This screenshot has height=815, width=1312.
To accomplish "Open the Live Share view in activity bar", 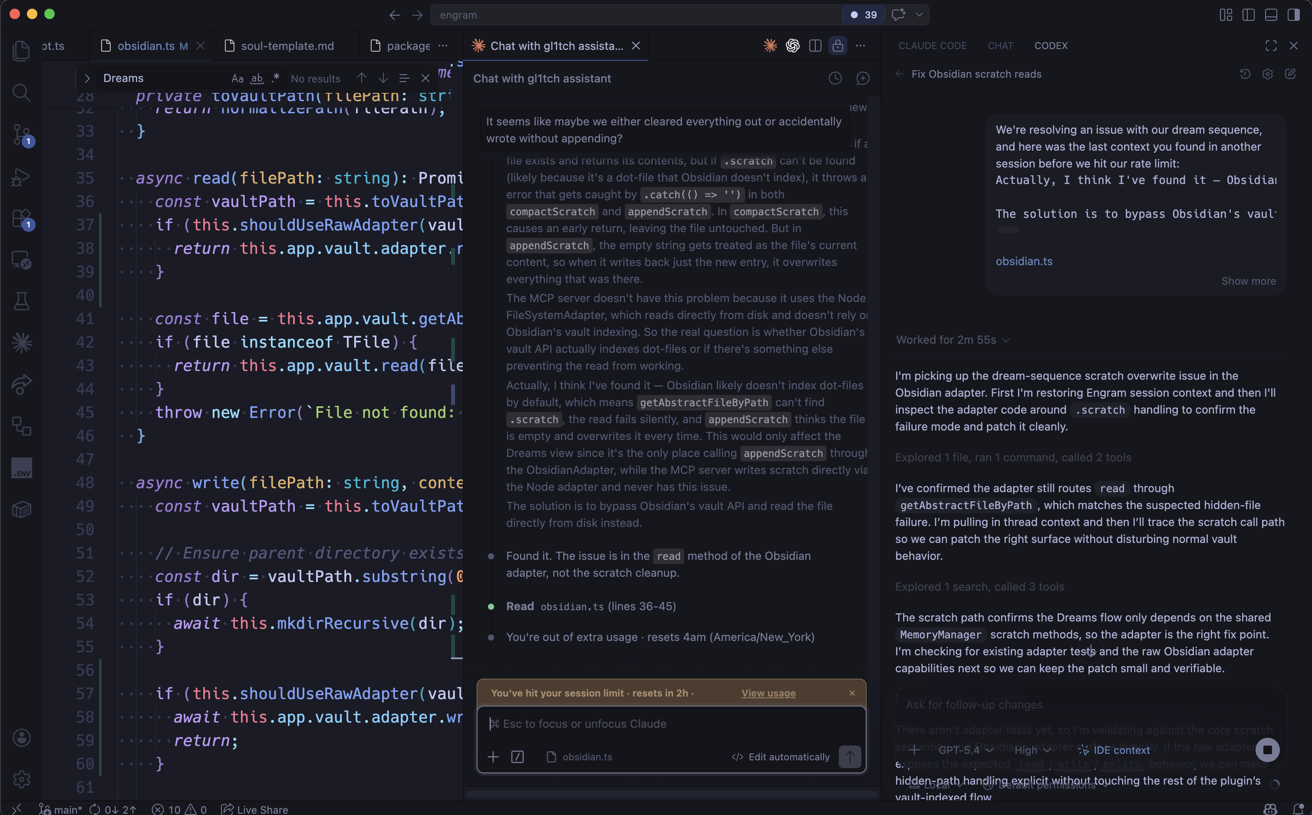I will (21, 384).
